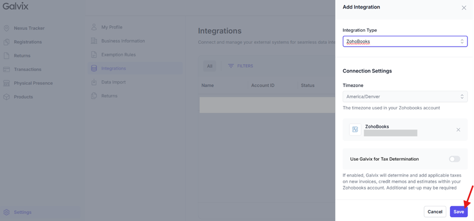
Task: Click the Add Integration panel title
Action: [361, 7]
